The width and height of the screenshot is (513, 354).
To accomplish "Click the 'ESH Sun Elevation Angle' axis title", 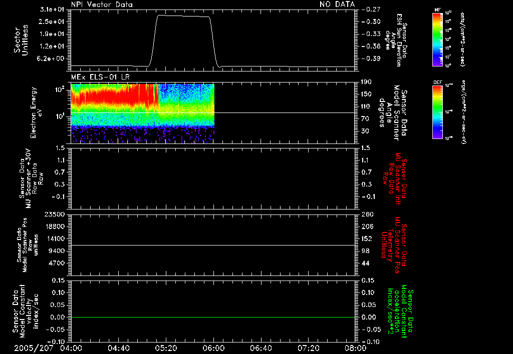I will coord(396,40).
